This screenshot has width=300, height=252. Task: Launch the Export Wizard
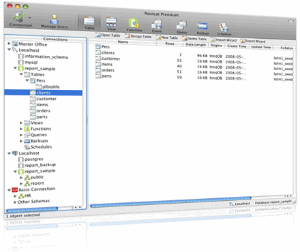(x=253, y=41)
